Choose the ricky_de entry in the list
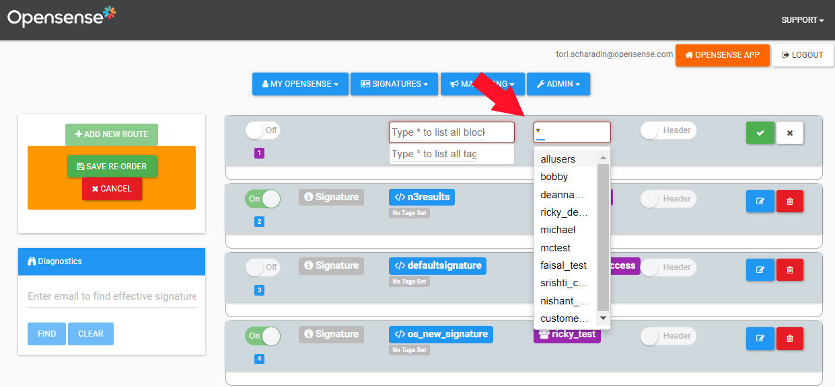Screen dimensions: 835x387 (x=565, y=212)
